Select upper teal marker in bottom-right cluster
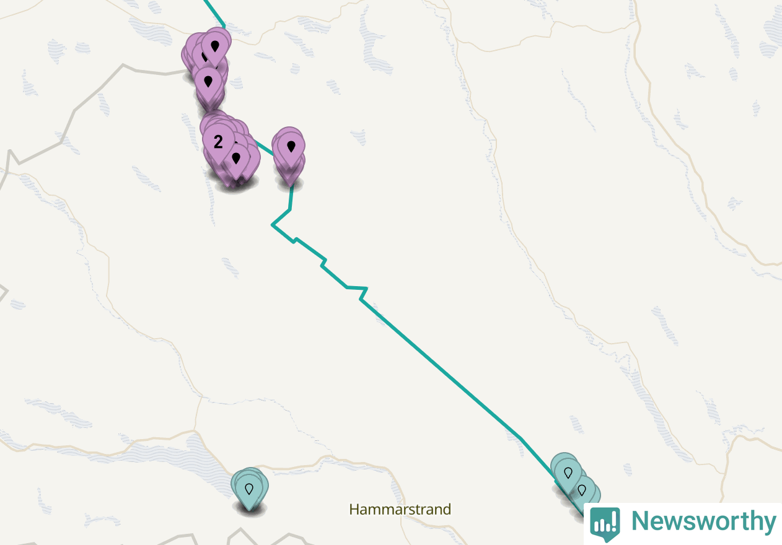The image size is (782, 545). [x=568, y=472]
